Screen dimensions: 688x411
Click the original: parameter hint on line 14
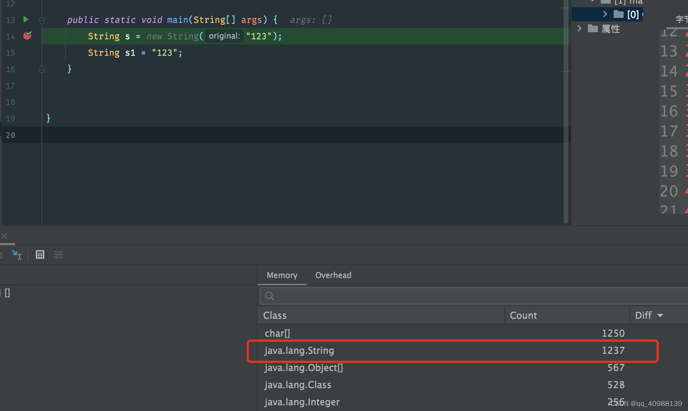pos(224,36)
